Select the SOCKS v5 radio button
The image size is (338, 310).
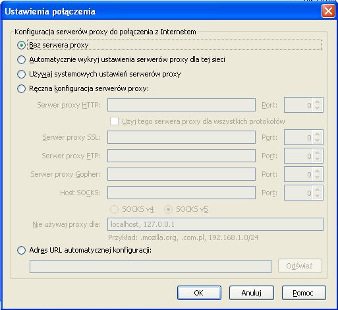[168, 209]
